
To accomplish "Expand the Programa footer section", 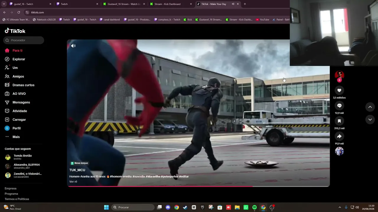I will click(x=11, y=194).
